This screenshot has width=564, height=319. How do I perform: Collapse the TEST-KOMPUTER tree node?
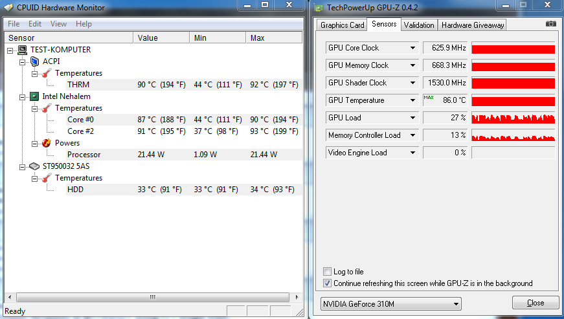(10, 50)
